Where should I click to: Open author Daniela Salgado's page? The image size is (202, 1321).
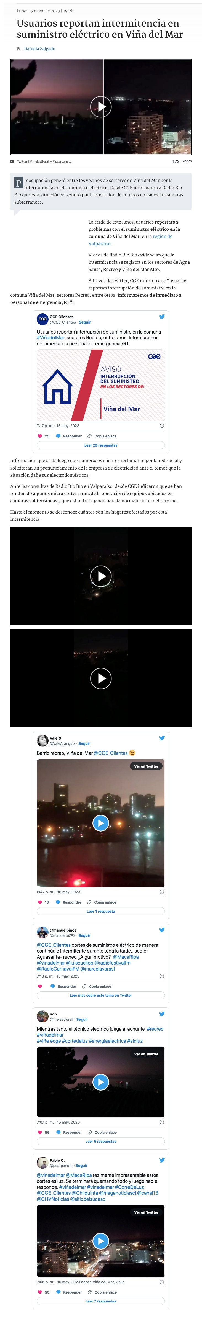point(39,49)
